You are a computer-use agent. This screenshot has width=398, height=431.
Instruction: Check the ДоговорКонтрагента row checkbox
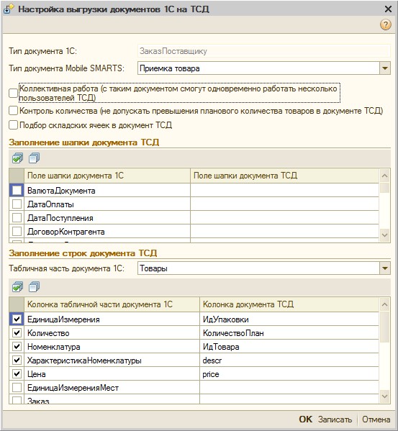coord(17,232)
